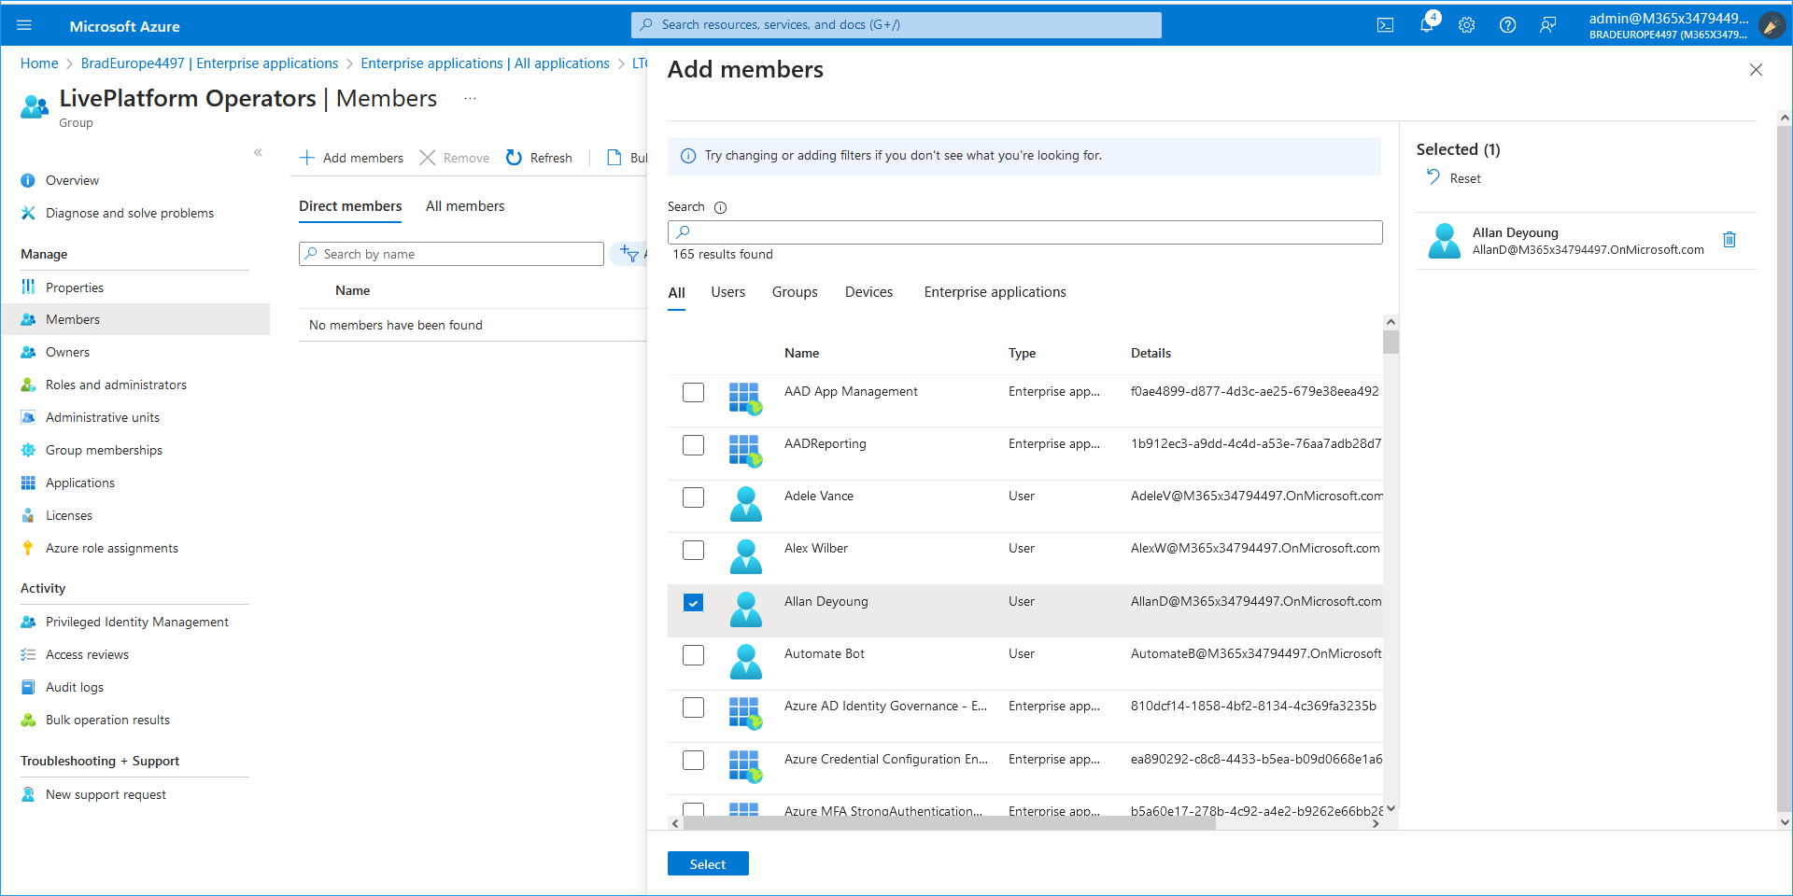Click the Add filter icon
Screen dimensions: 1793x896
click(629, 253)
